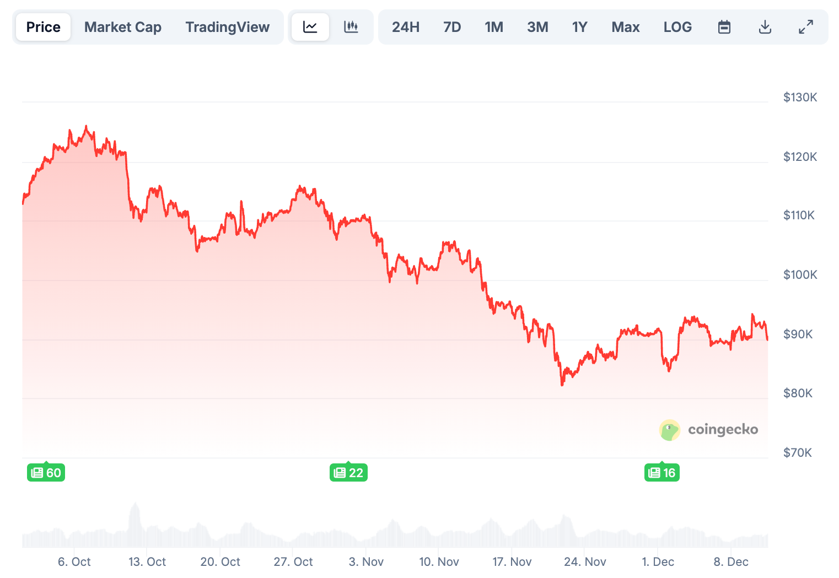The width and height of the screenshot is (839, 578).
Task: Expand the chart to fullscreen
Action: [x=805, y=26]
